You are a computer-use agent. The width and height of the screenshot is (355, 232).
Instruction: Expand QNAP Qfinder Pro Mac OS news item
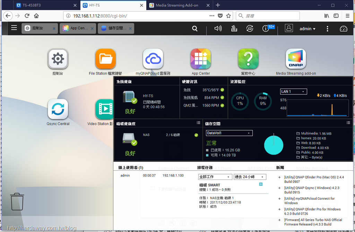coord(279,177)
